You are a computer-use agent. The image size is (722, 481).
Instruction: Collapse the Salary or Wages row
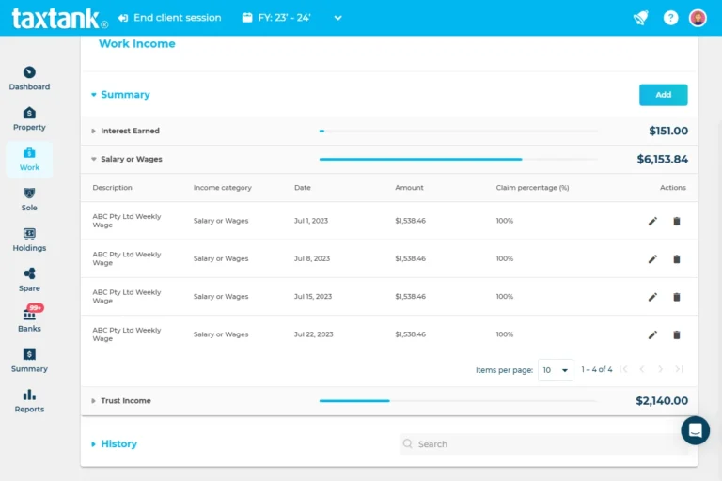93,160
